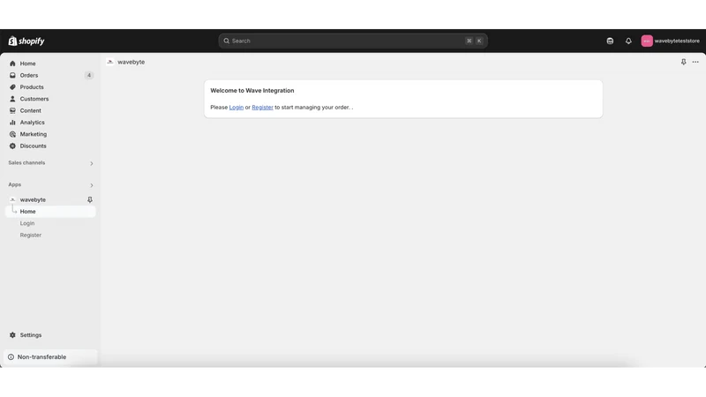Screen dimensions: 706x397
Task: Select wavebyte Home sub-item
Action: click(50, 211)
